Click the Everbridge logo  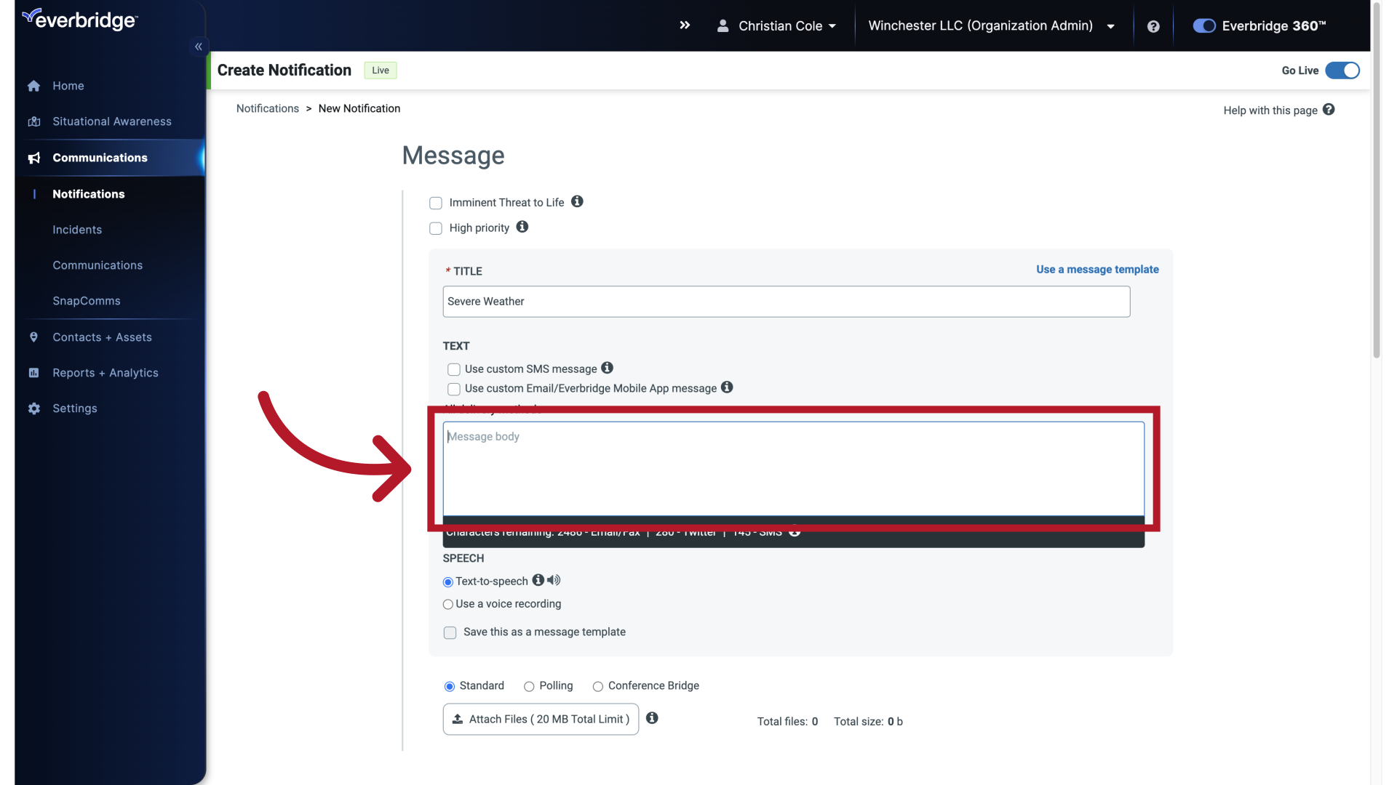(79, 19)
